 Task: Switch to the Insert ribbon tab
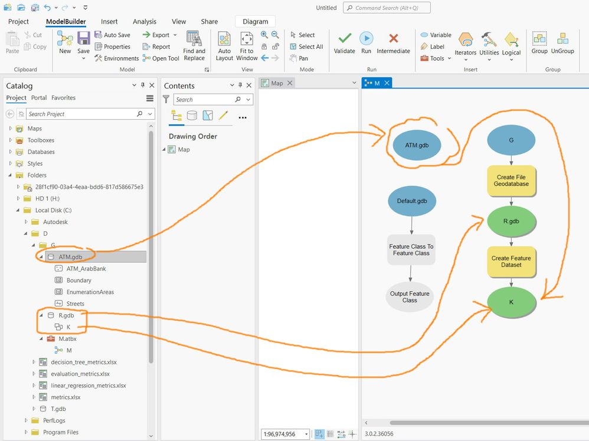pyautogui.click(x=109, y=21)
